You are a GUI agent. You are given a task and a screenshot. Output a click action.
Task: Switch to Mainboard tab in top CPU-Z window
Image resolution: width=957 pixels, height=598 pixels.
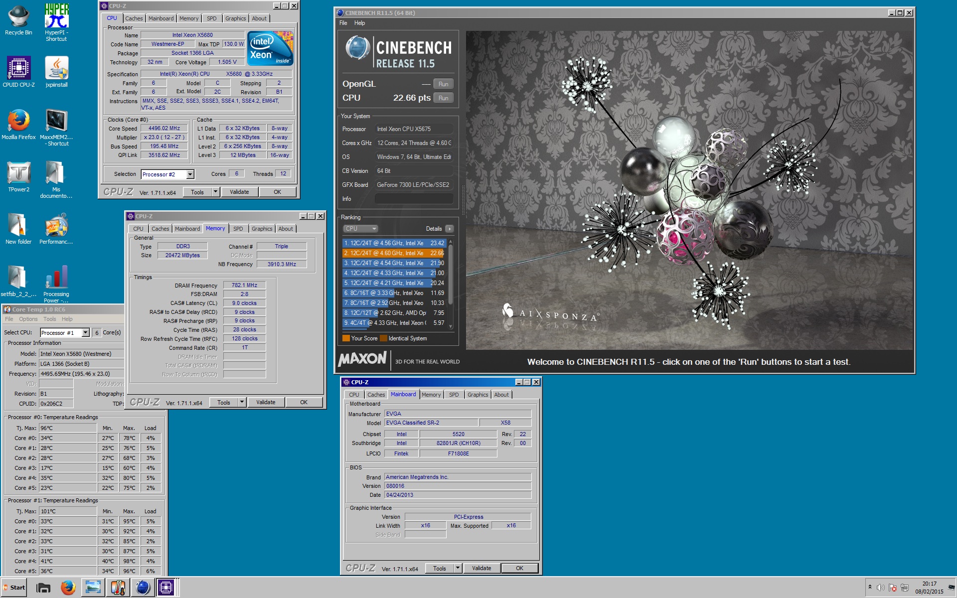pyautogui.click(x=161, y=18)
